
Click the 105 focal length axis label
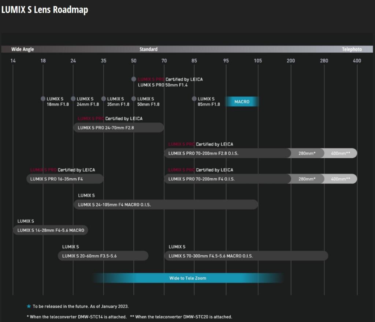point(258,61)
